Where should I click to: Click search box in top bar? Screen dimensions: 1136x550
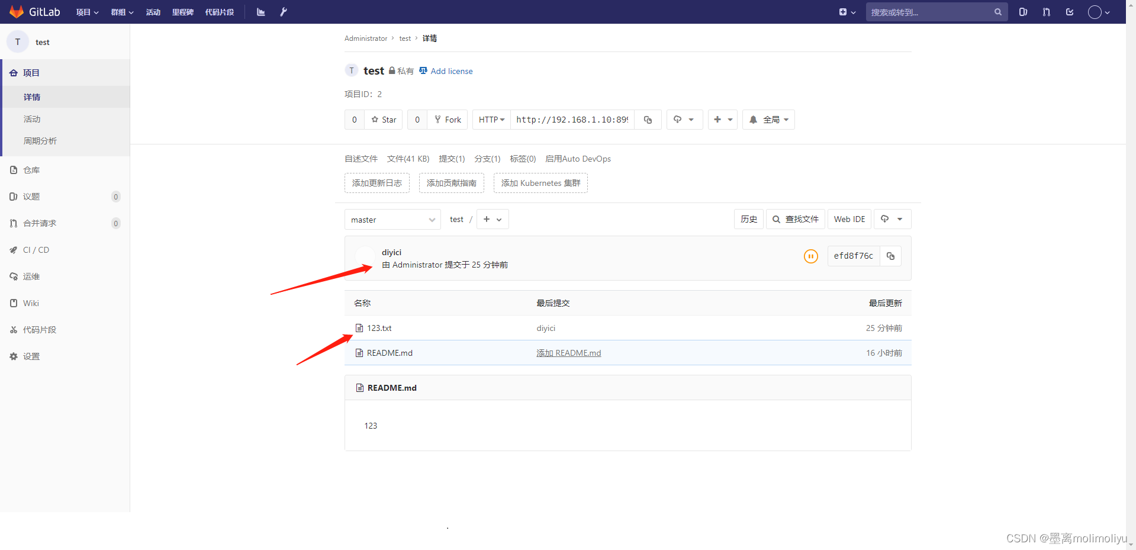pyautogui.click(x=937, y=12)
